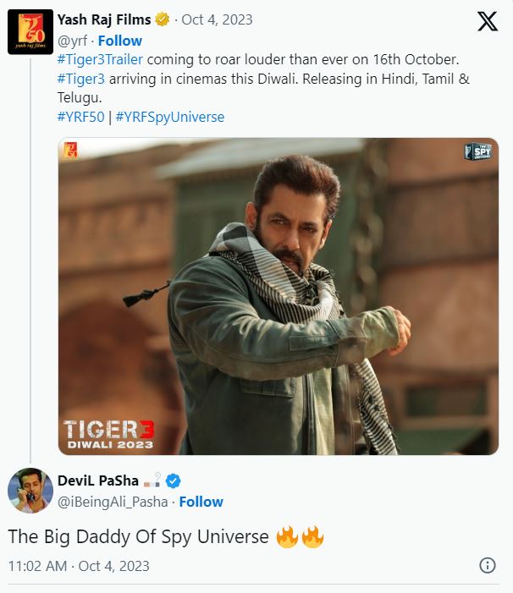The height and width of the screenshot is (593, 513).
Task: Click the "The Big Daddy Of Spy Universe" text
Action: pos(139,536)
